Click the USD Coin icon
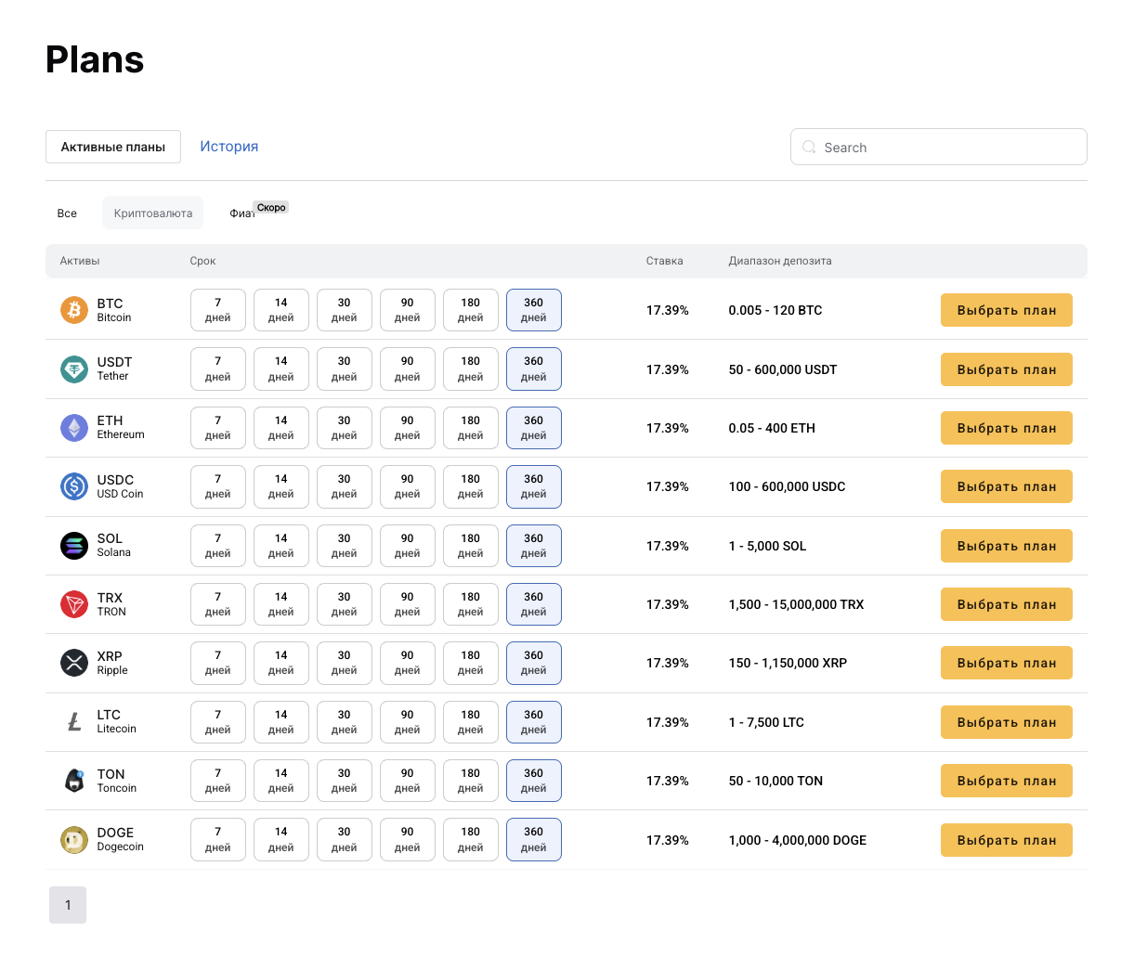Screen dimensions: 1134x957 click(x=74, y=486)
